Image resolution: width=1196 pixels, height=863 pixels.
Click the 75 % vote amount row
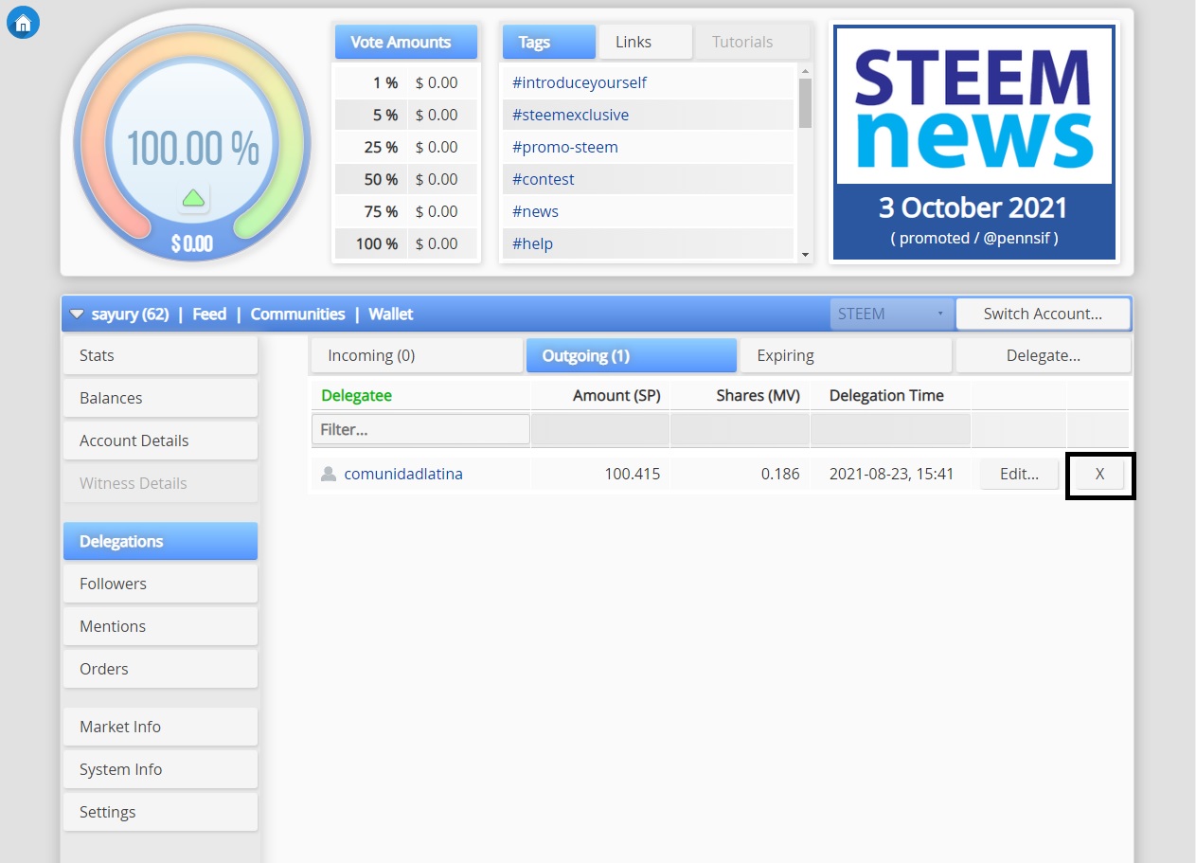[x=406, y=211]
